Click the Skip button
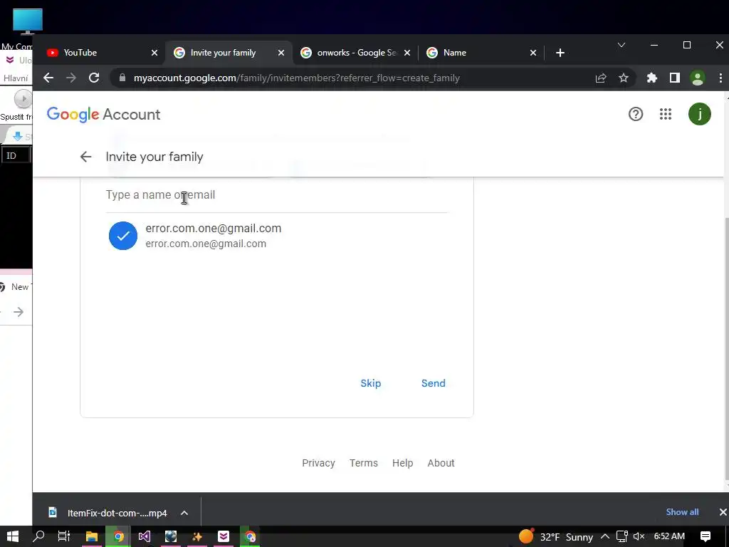The width and height of the screenshot is (729, 547). coord(370,383)
